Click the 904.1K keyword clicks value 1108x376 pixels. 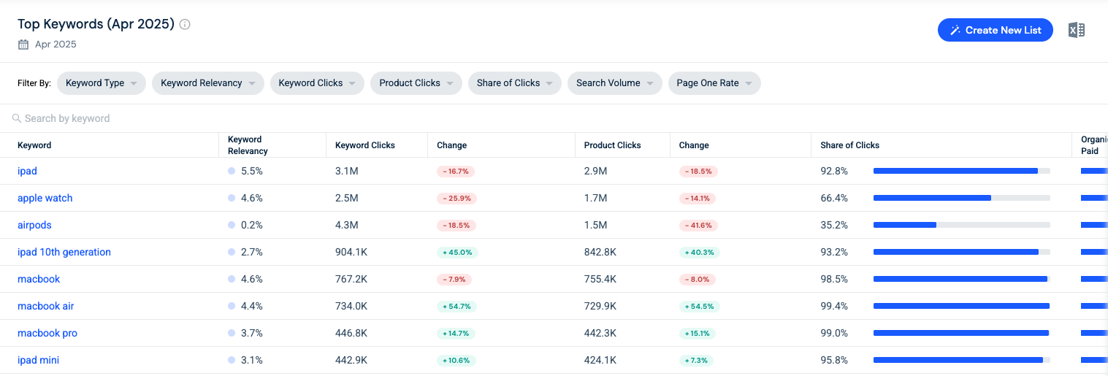point(351,252)
